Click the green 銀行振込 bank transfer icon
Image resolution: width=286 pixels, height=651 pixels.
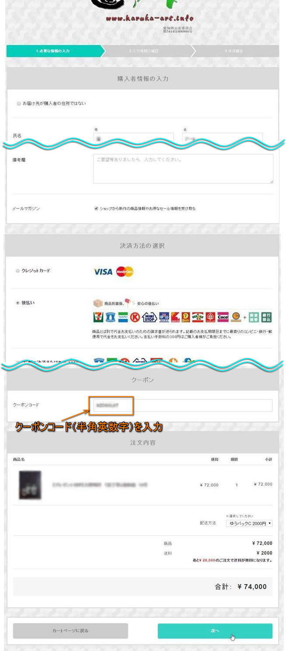(x=267, y=317)
